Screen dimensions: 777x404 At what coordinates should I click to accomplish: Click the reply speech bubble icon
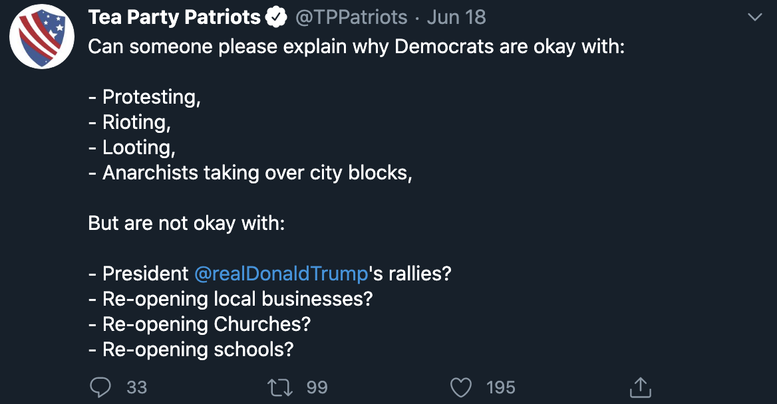pos(100,387)
